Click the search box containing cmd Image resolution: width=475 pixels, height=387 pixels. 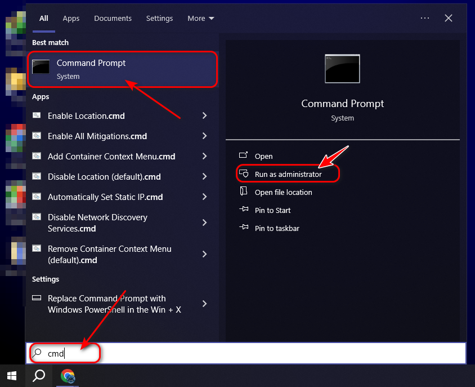pos(246,353)
